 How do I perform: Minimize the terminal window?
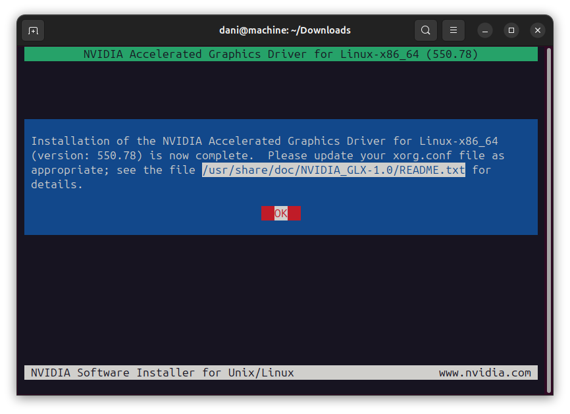tap(485, 30)
